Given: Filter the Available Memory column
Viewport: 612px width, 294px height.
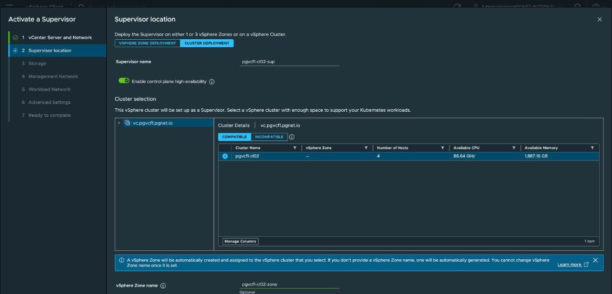Looking at the screenshot, I should [x=592, y=148].
